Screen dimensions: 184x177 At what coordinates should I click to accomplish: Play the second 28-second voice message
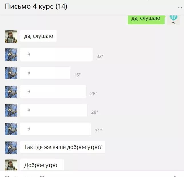pos(54,110)
